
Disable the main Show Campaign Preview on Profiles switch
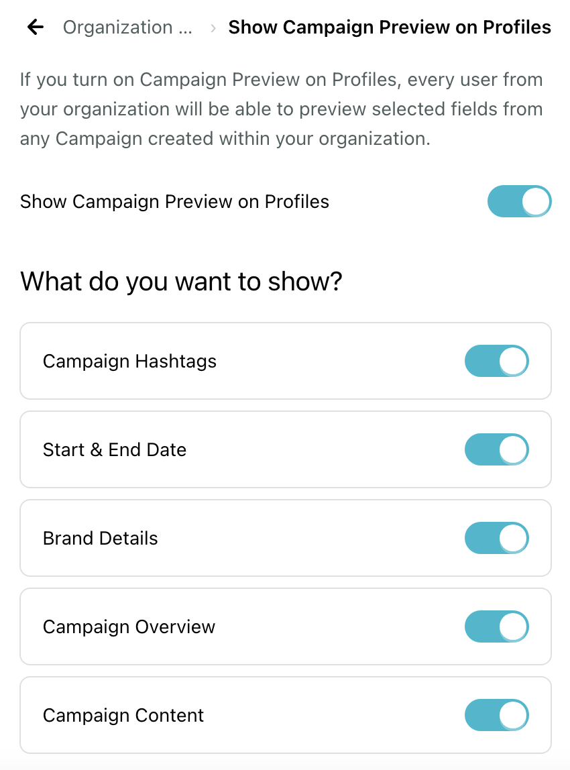coord(520,201)
